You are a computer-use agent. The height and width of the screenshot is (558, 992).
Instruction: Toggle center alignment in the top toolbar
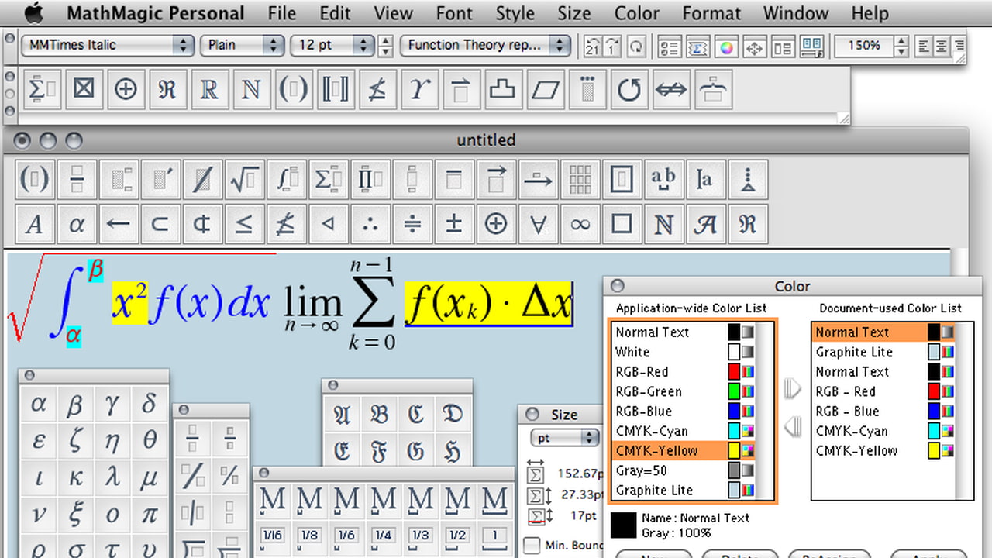tap(941, 46)
